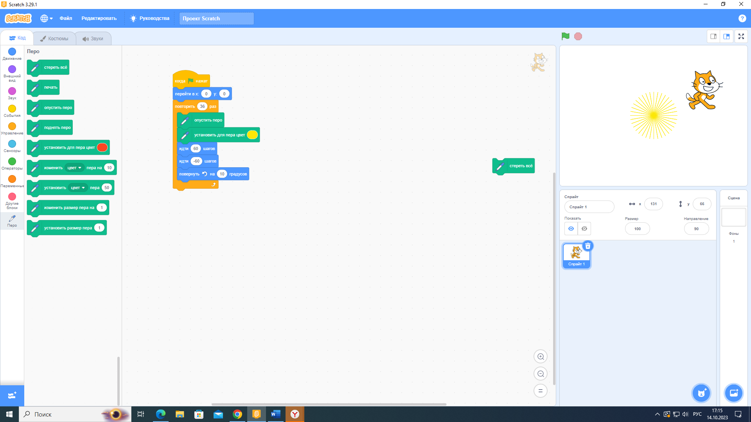Show the sprite with eye toggle
Screen dimensions: 751x422
click(x=571, y=229)
